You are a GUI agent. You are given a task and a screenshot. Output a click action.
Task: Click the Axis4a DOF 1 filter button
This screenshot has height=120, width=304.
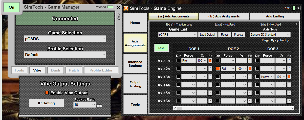(210, 85)
